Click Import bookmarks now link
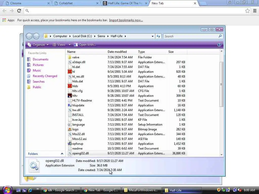 coord(126,20)
